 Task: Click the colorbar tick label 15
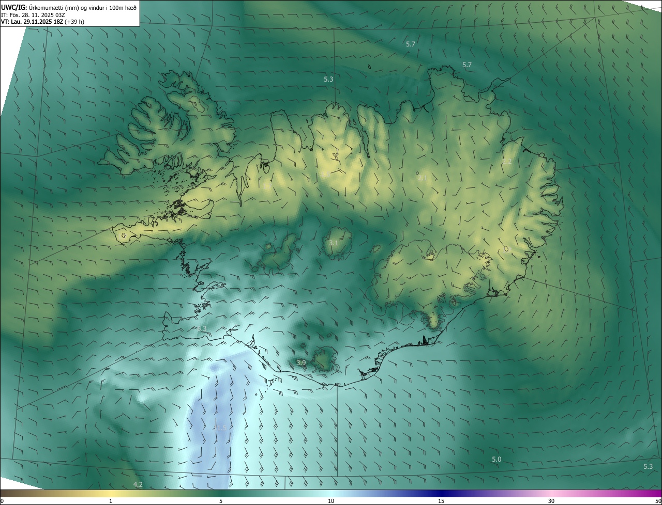click(x=441, y=501)
